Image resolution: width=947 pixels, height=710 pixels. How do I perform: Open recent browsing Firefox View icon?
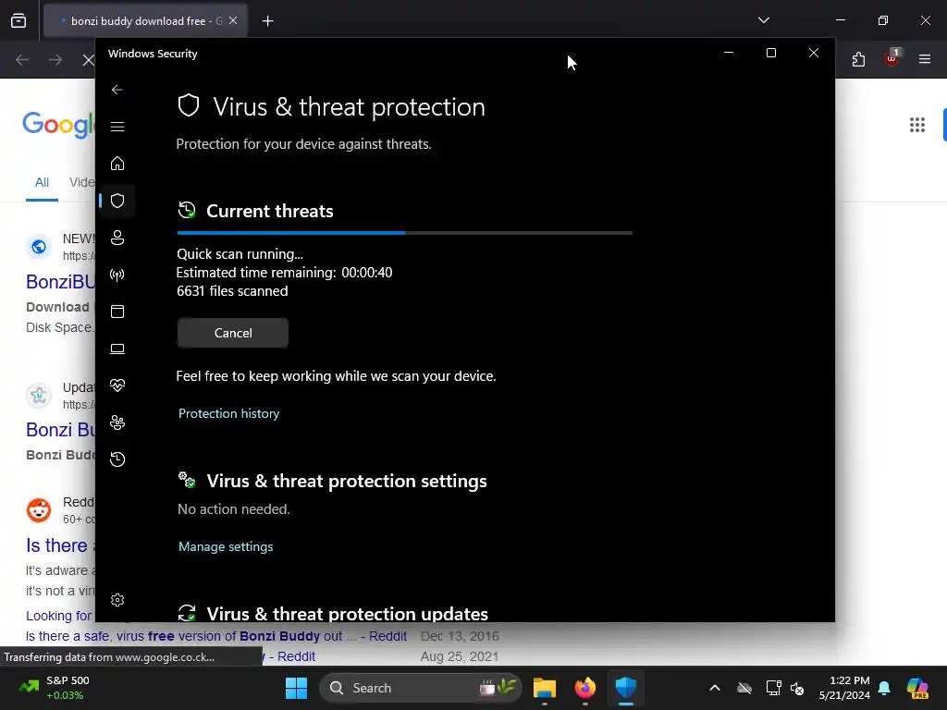click(18, 20)
